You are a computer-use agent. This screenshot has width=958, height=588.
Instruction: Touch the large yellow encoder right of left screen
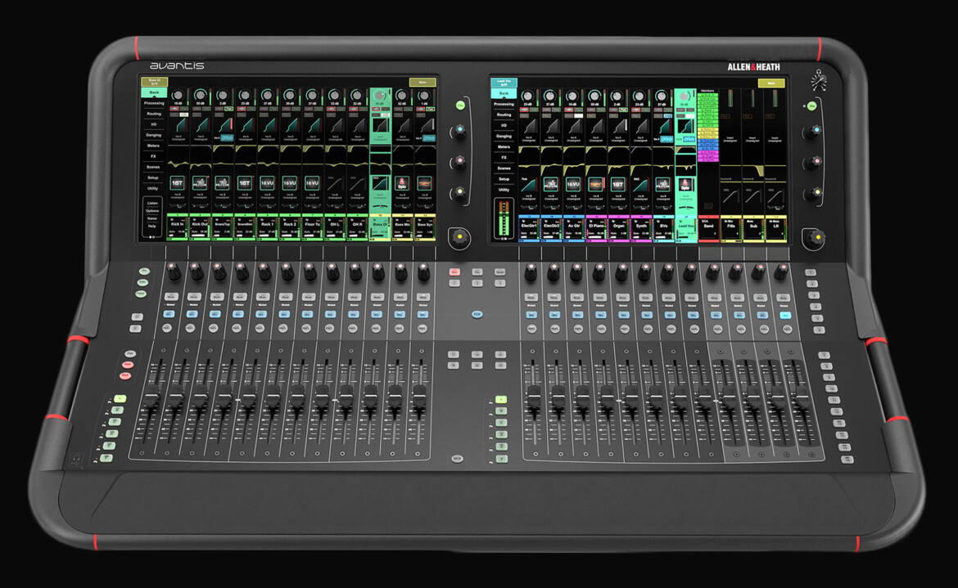click(459, 236)
